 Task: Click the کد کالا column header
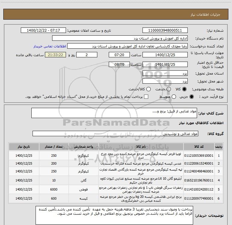pyautogui.click(x=199, y=146)
